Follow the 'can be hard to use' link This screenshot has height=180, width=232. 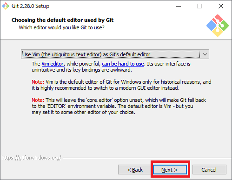pos(123,64)
